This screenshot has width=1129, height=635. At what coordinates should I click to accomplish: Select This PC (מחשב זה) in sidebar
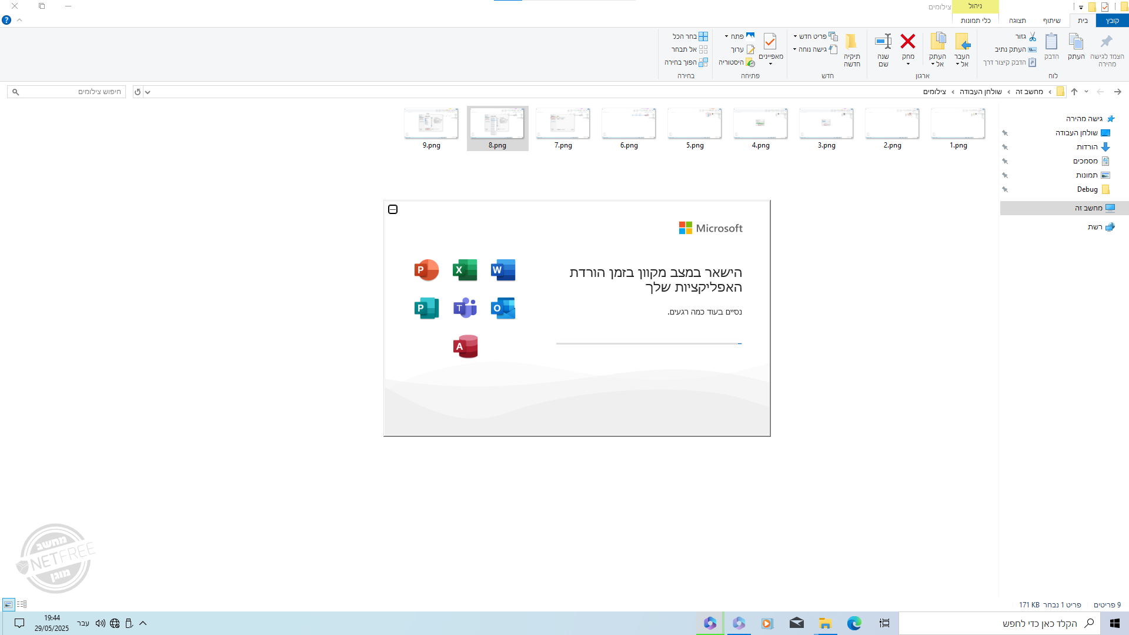coord(1064,208)
